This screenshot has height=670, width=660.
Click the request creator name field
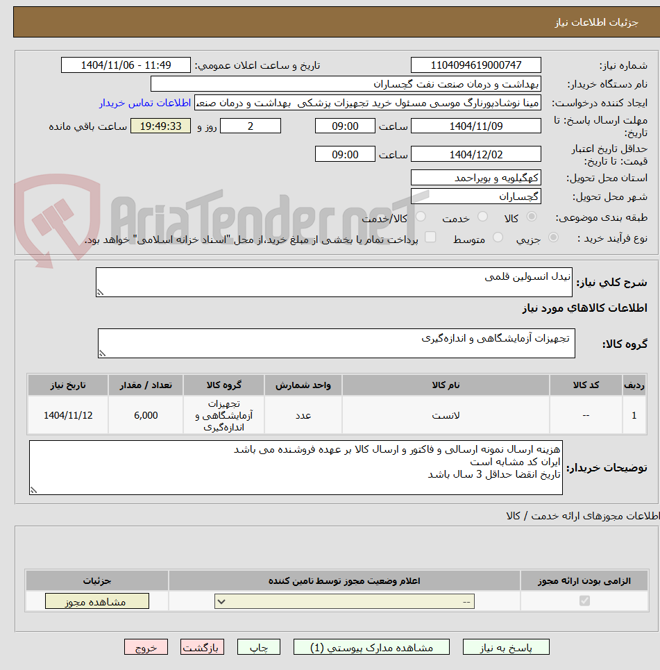pos(368,103)
